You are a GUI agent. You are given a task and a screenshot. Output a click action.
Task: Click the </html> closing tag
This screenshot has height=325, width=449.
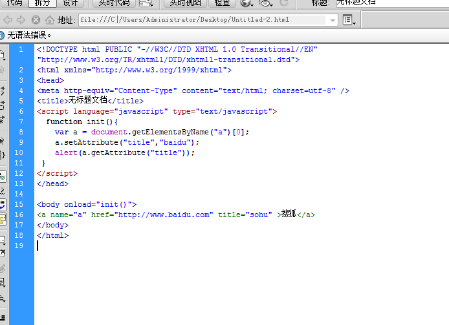point(52,235)
